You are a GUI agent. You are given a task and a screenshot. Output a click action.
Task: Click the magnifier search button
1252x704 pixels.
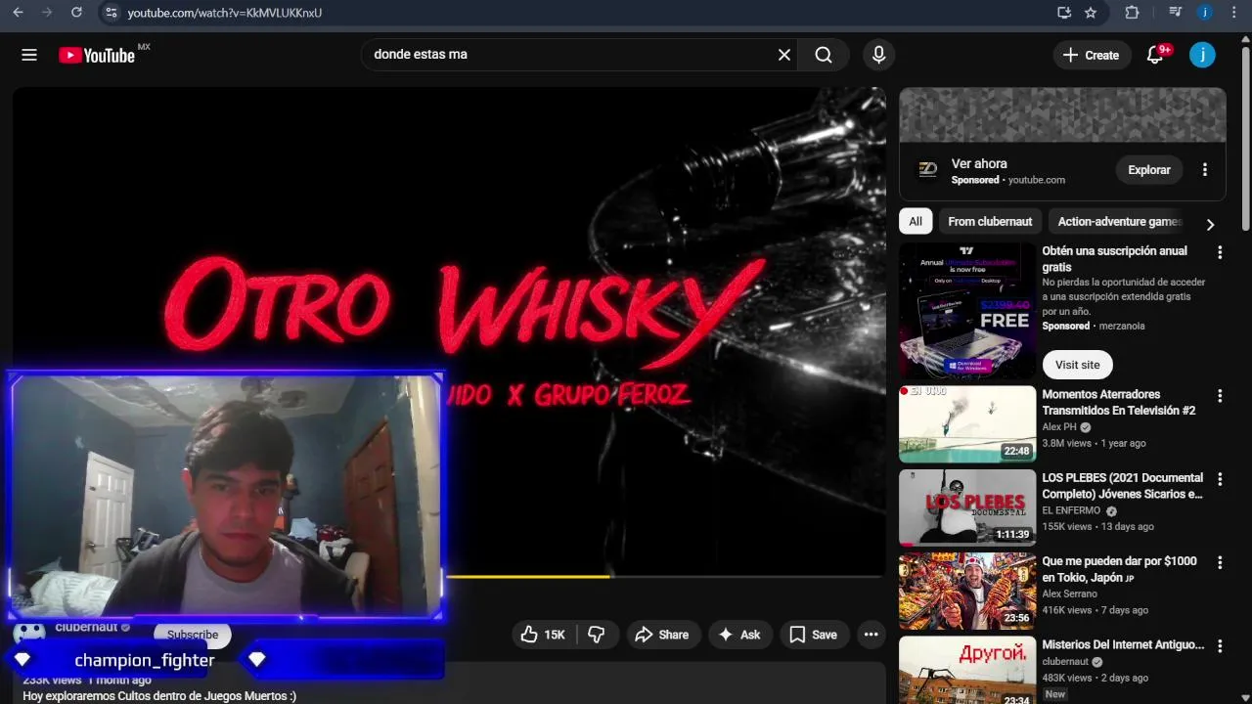point(824,55)
